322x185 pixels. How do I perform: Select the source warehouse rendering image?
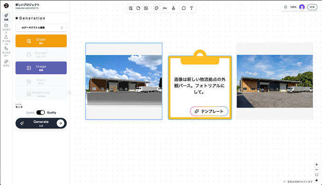tap(124, 81)
